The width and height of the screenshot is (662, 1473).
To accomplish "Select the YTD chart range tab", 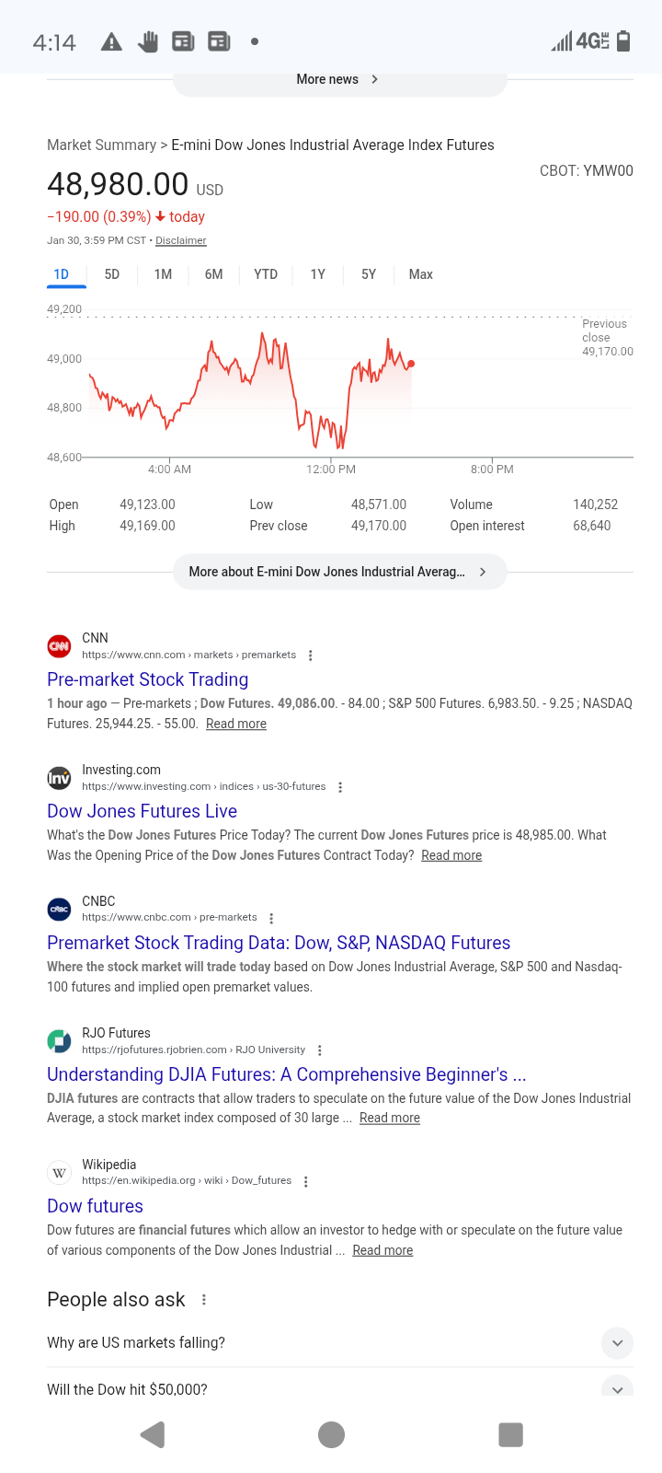I will pyautogui.click(x=266, y=274).
